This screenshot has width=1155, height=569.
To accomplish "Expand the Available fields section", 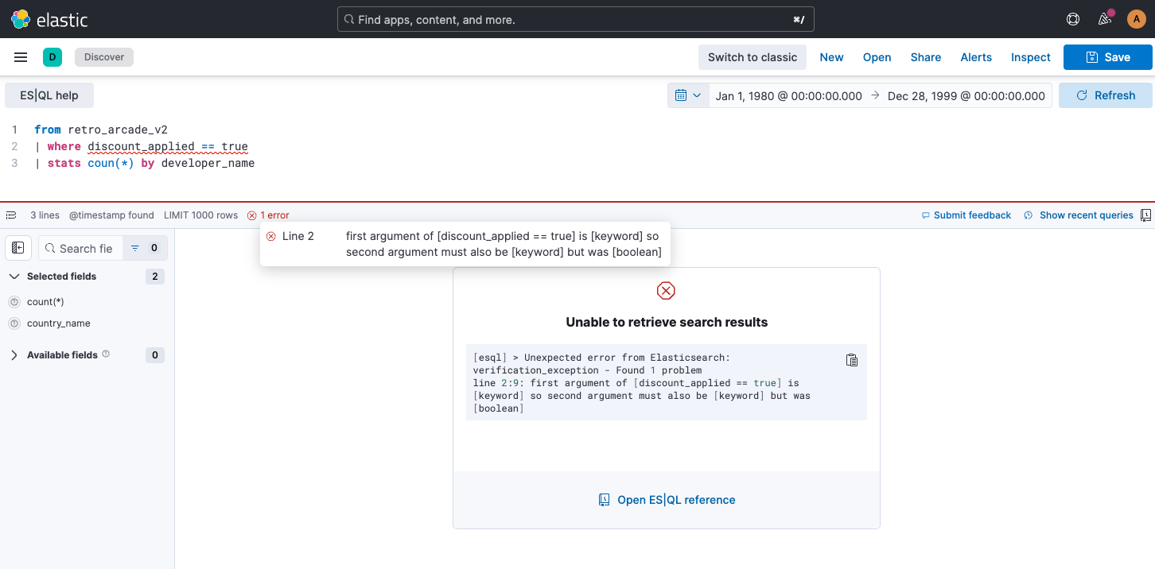I will [x=14, y=355].
